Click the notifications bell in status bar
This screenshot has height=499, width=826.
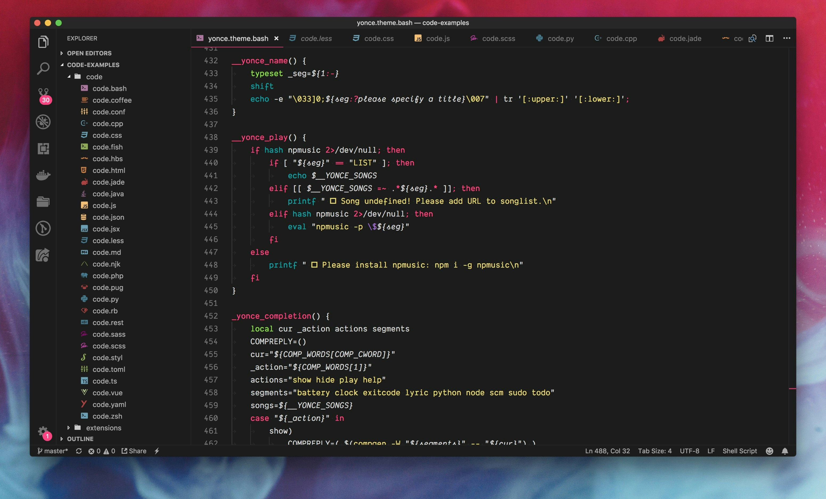pos(784,451)
